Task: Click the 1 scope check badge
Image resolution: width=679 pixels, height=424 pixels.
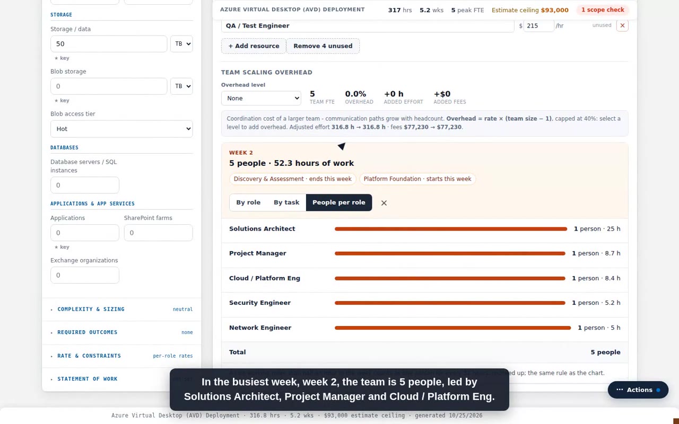Action: pos(603,10)
